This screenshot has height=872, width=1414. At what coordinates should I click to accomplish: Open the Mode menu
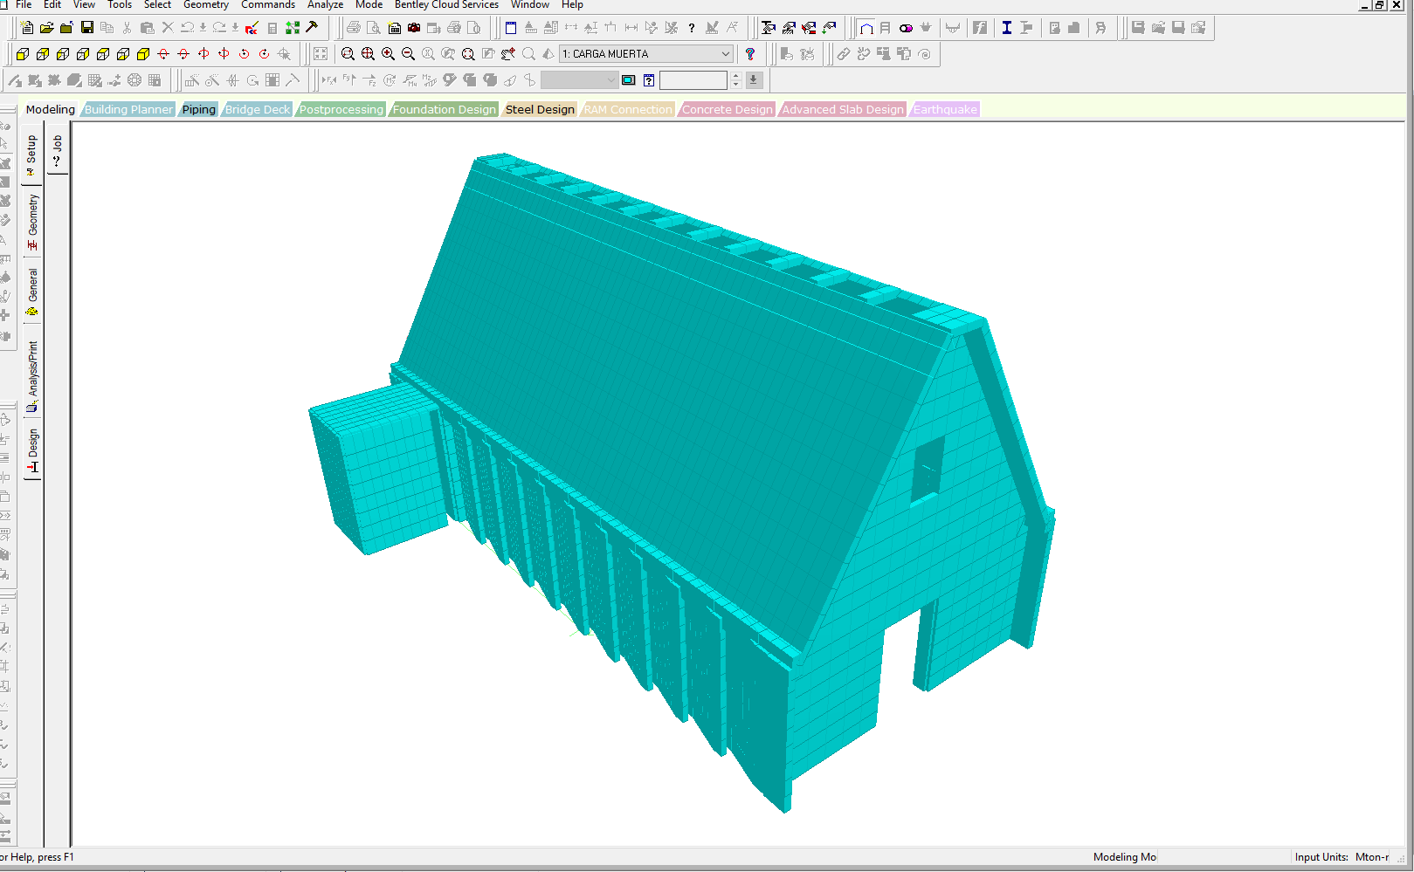(x=369, y=5)
